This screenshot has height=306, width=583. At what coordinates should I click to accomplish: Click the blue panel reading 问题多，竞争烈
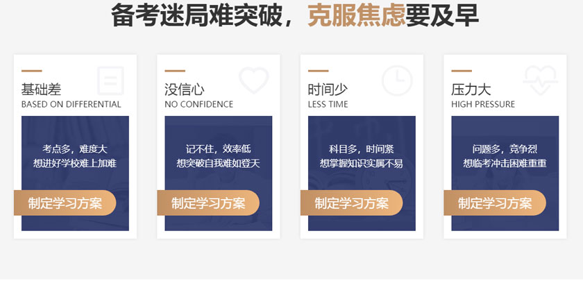click(x=505, y=173)
